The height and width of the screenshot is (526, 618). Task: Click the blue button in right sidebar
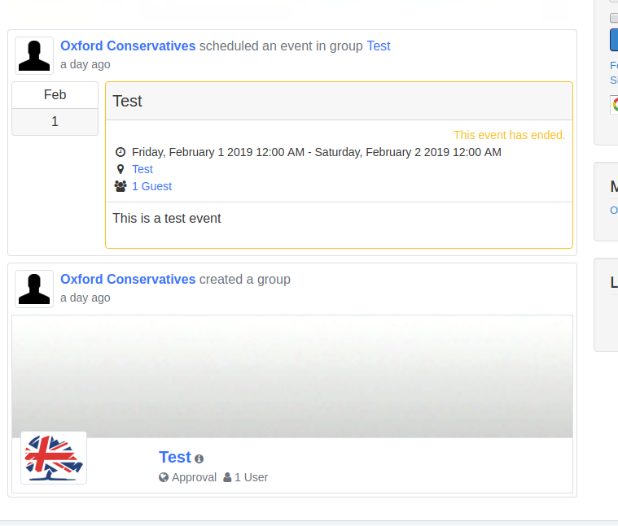point(614,40)
